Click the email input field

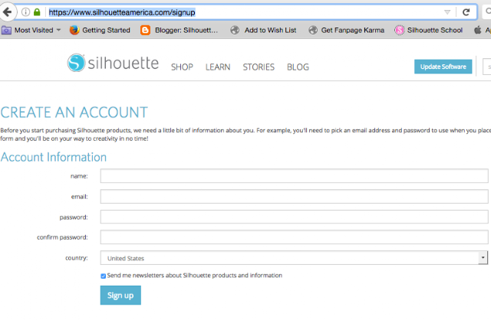(x=294, y=197)
